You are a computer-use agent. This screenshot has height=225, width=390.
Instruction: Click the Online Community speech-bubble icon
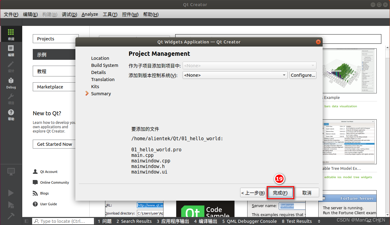[35, 182]
